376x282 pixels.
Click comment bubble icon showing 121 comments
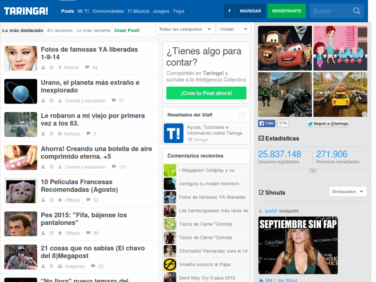(114, 167)
